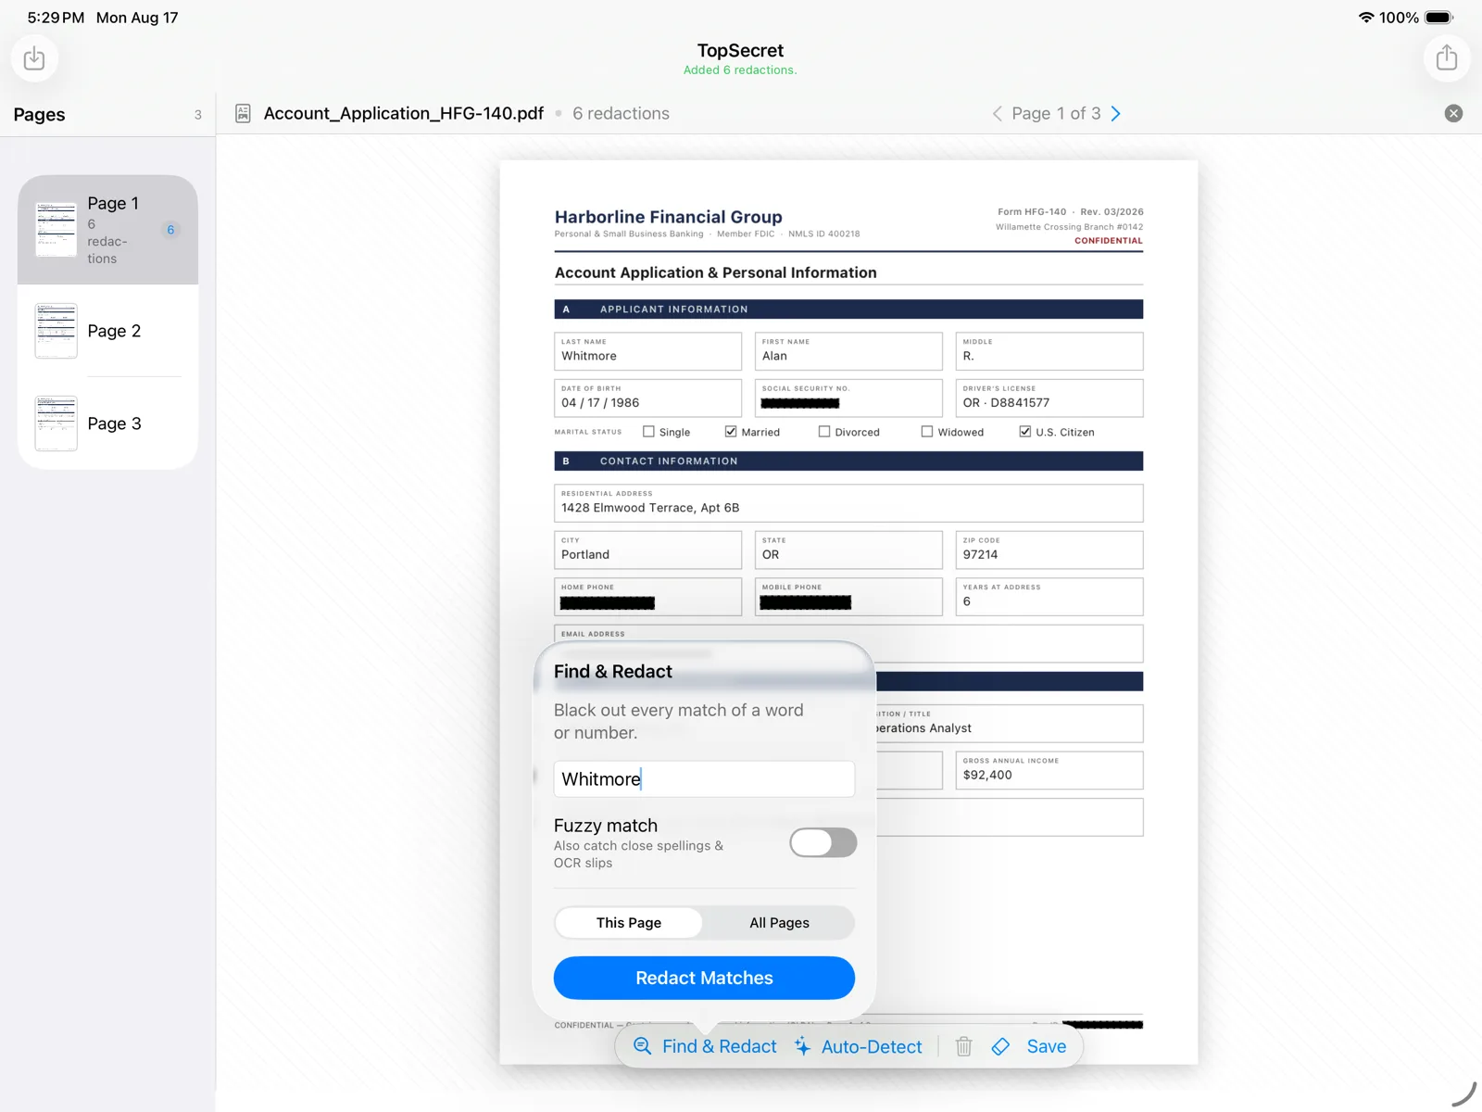The image size is (1482, 1112).
Task: Click the Account_Application_HFG-140.pdf file name
Action: tap(404, 113)
